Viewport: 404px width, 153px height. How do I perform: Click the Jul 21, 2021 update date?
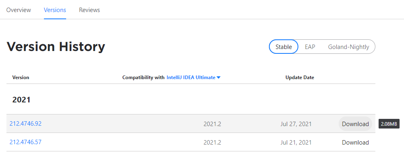click(296, 143)
